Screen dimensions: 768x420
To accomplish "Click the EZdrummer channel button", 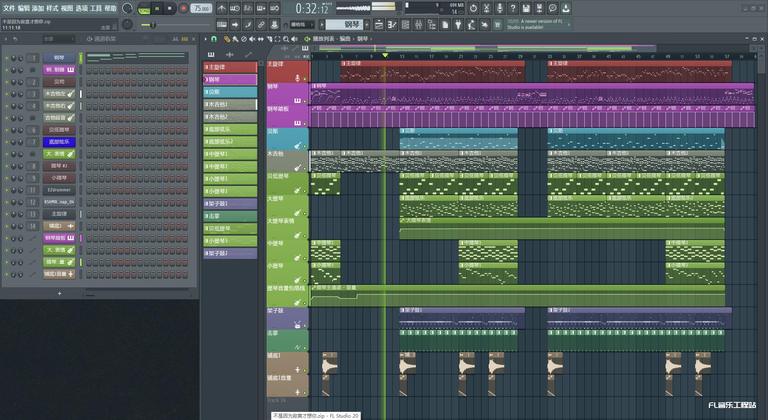I will tap(59, 190).
